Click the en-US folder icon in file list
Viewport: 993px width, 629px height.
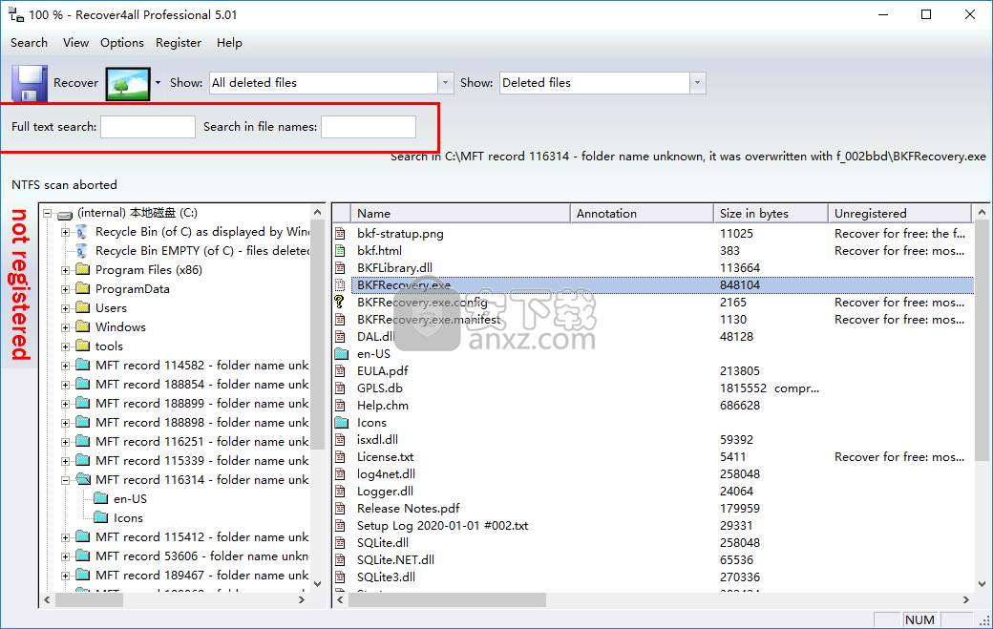click(342, 354)
